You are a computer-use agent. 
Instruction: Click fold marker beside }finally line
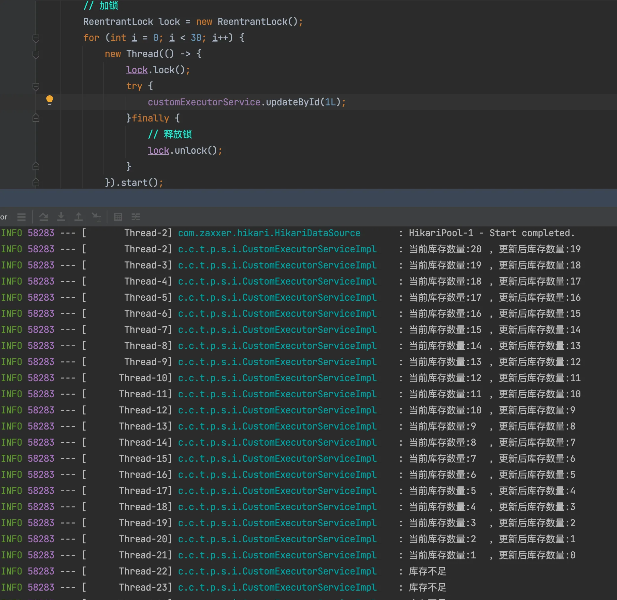(x=36, y=118)
